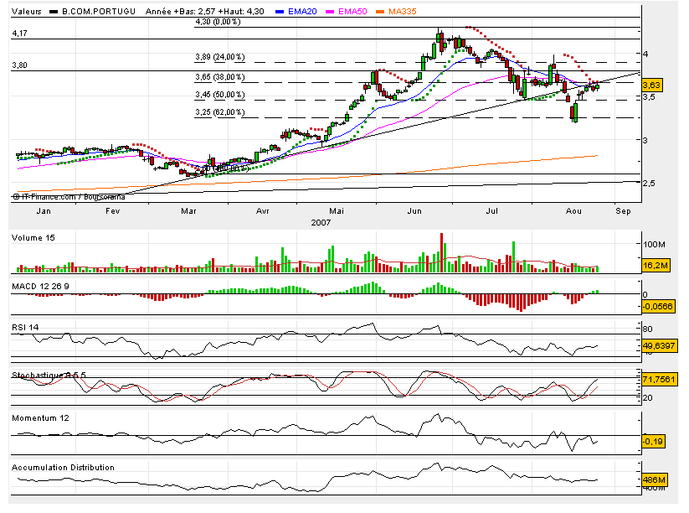Click the blue EMA20 legend swatch

280,12
